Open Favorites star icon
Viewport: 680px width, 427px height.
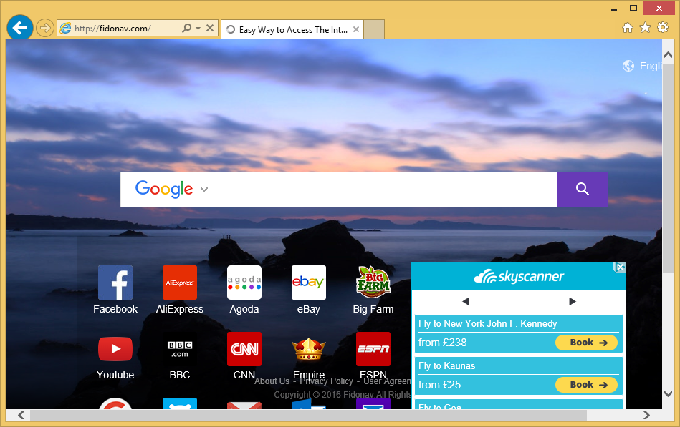point(646,28)
